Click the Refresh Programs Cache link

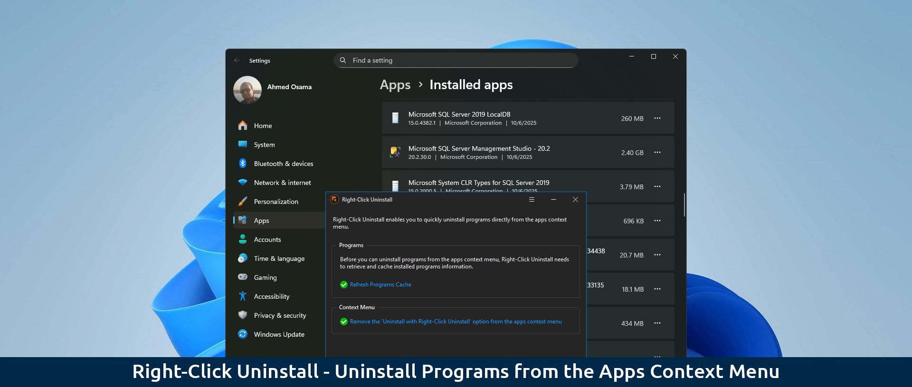tap(380, 285)
